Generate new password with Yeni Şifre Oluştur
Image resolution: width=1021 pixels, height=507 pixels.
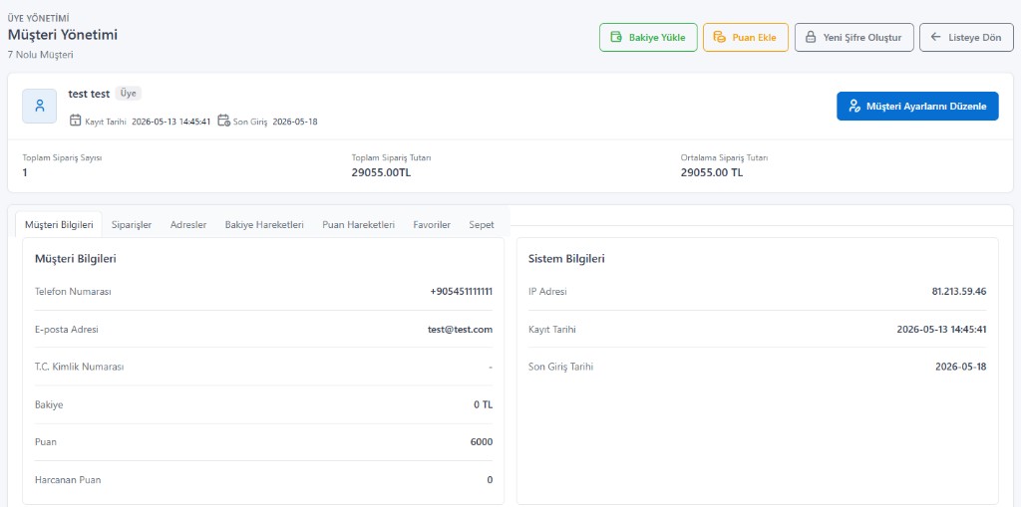(853, 37)
